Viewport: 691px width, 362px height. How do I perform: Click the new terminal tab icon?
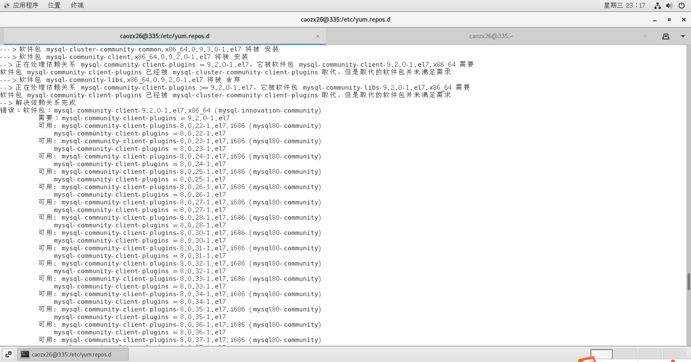coord(666,37)
